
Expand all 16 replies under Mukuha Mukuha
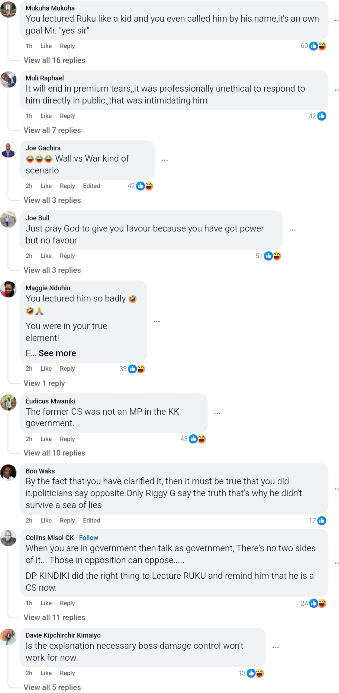click(54, 60)
